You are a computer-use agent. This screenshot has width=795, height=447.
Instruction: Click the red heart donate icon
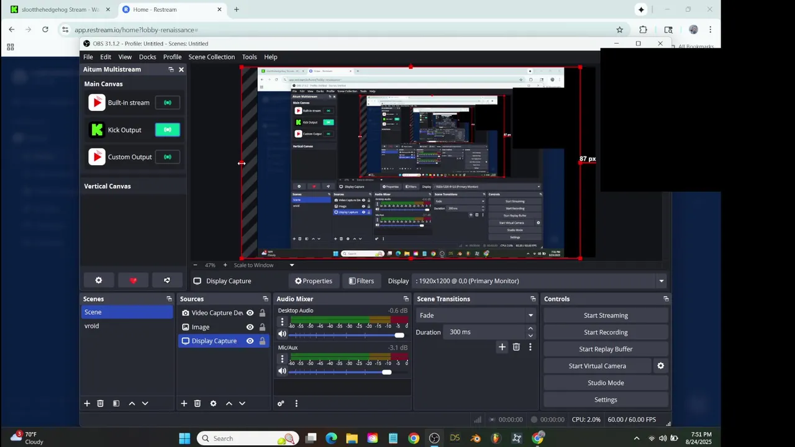(133, 281)
